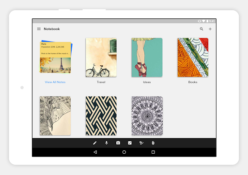Open recent apps square button
Screen dimensions: 248x175
pos(153,152)
